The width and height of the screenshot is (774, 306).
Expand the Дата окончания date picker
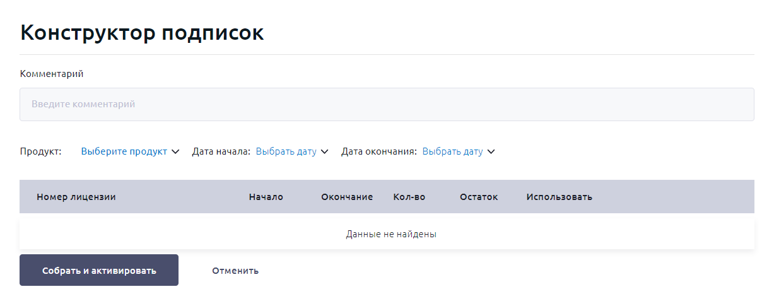click(x=452, y=151)
